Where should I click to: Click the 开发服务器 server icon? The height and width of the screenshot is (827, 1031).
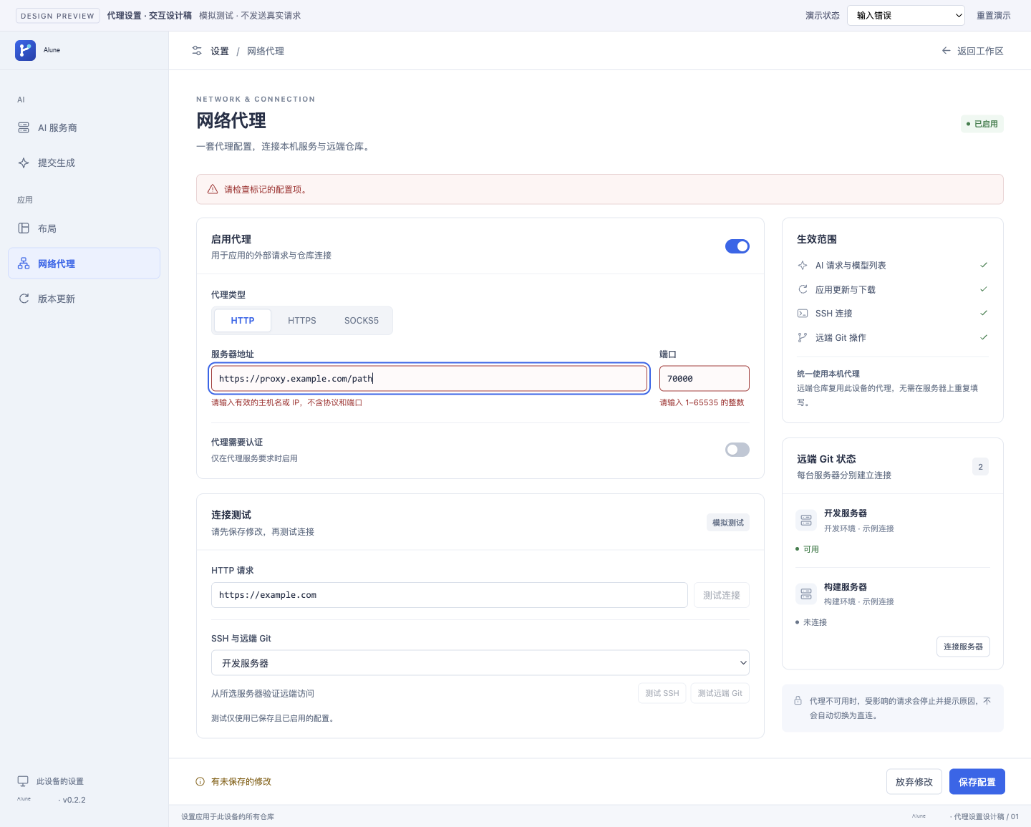[x=806, y=520]
